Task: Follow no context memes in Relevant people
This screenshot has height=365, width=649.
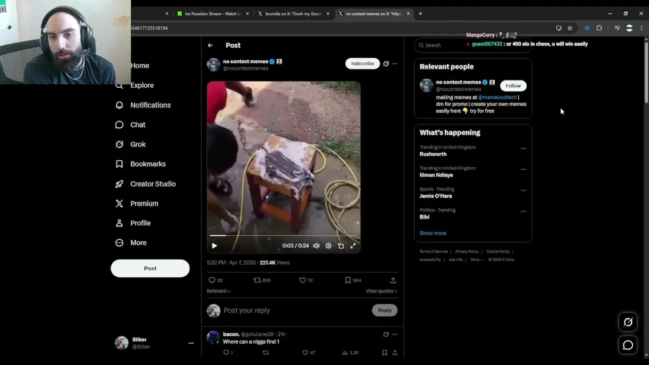Action: [513, 86]
